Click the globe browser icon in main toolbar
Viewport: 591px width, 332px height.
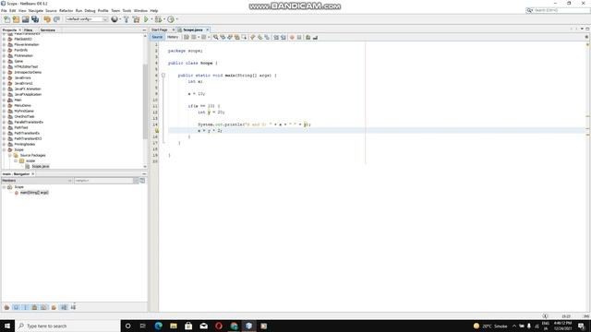[115, 19]
